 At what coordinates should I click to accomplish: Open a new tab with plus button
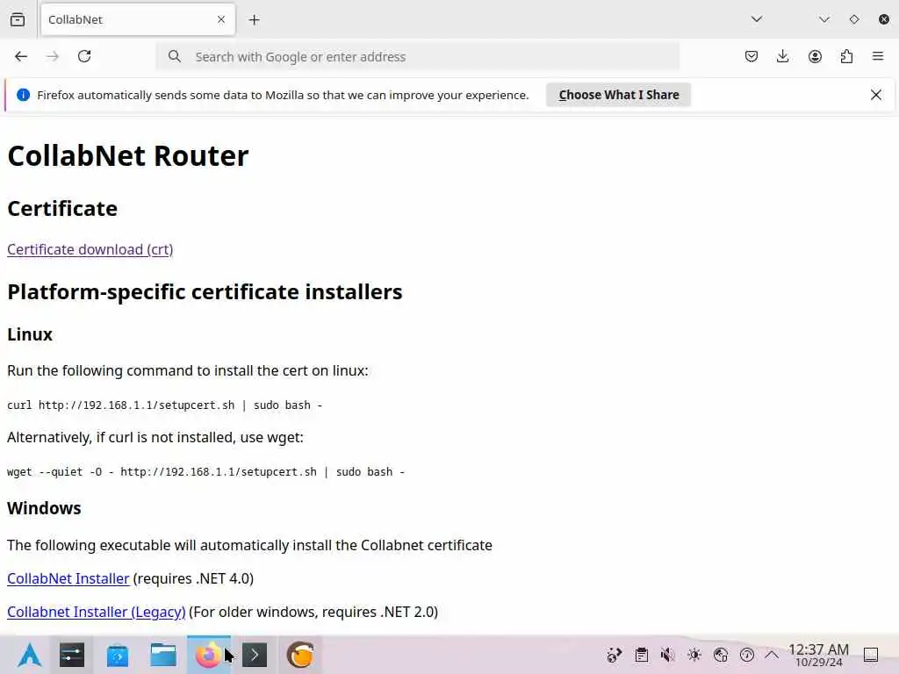click(254, 19)
